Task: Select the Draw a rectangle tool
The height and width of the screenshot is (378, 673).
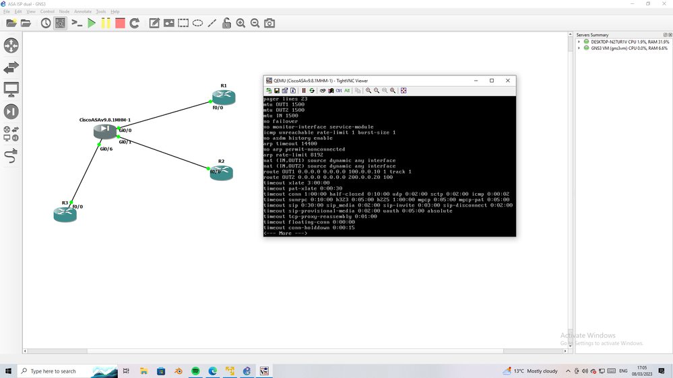Action: (x=183, y=23)
